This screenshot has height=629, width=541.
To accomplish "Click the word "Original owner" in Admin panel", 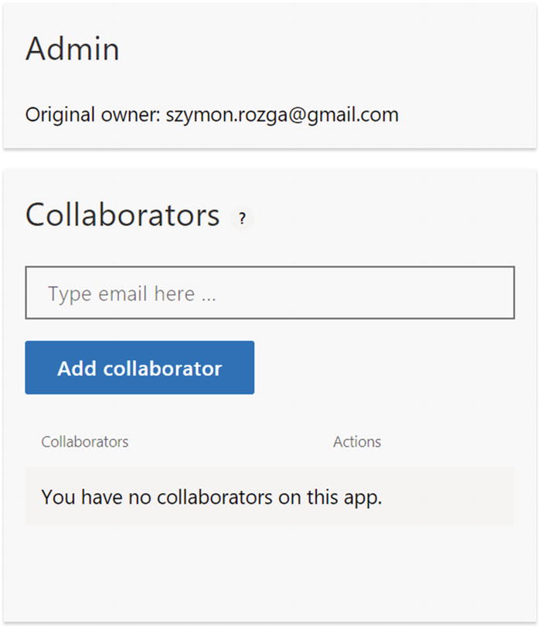I will tap(92, 116).
